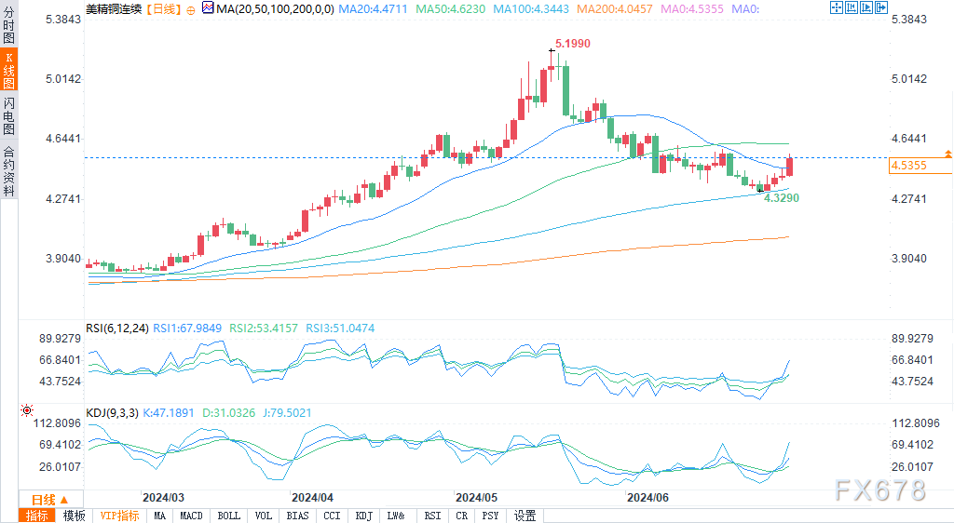Click the orange plus circle beside 日线
954x523 pixels.
pos(191,9)
